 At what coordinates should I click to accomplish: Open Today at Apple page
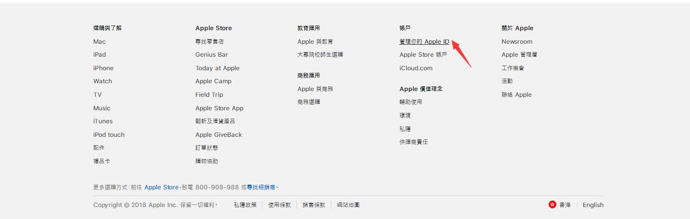point(217,68)
